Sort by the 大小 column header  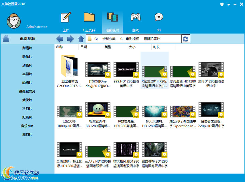point(132,47)
